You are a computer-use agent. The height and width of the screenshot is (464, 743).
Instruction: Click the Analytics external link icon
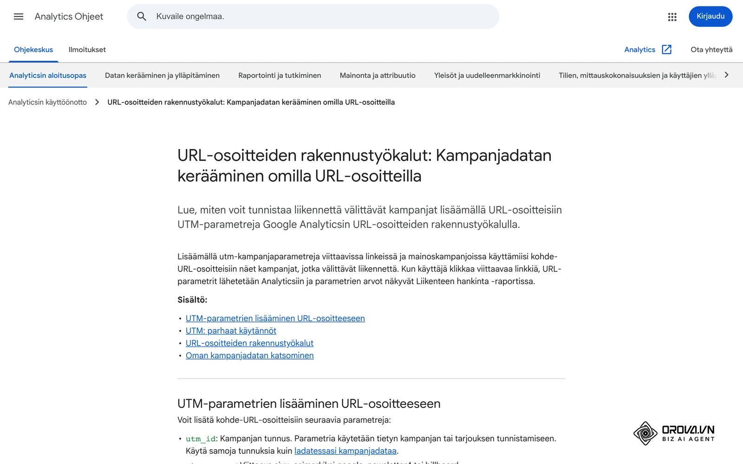pos(667,50)
